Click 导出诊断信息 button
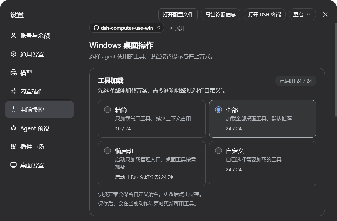This screenshot has height=221, width=337. (x=221, y=14)
